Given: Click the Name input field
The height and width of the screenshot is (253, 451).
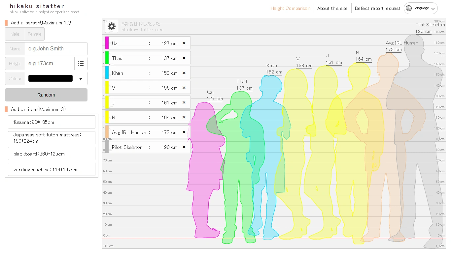Looking at the screenshot, I should tap(56, 48).
